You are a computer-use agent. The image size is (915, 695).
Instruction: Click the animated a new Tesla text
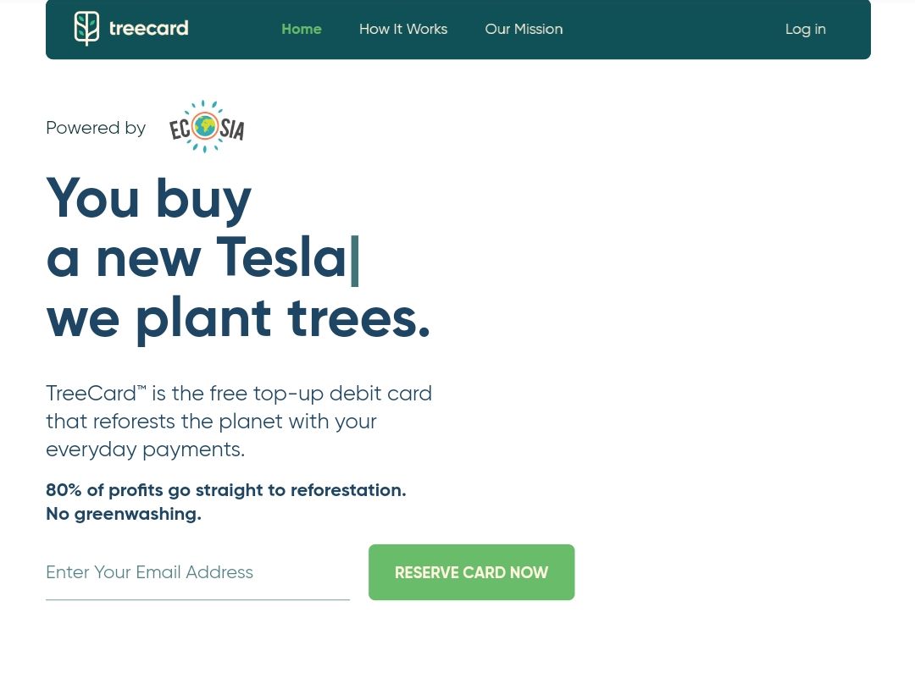(197, 257)
